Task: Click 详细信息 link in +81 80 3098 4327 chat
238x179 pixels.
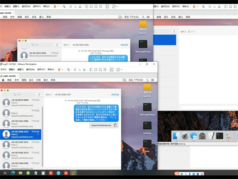Action: click(x=115, y=95)
